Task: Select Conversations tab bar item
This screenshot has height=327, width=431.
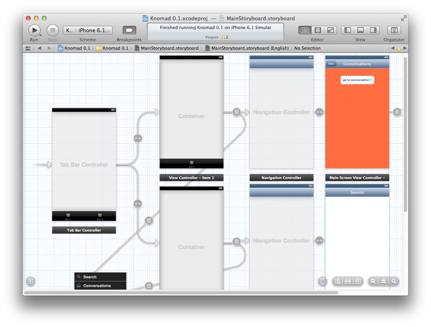Action: (x=100, y=286)
